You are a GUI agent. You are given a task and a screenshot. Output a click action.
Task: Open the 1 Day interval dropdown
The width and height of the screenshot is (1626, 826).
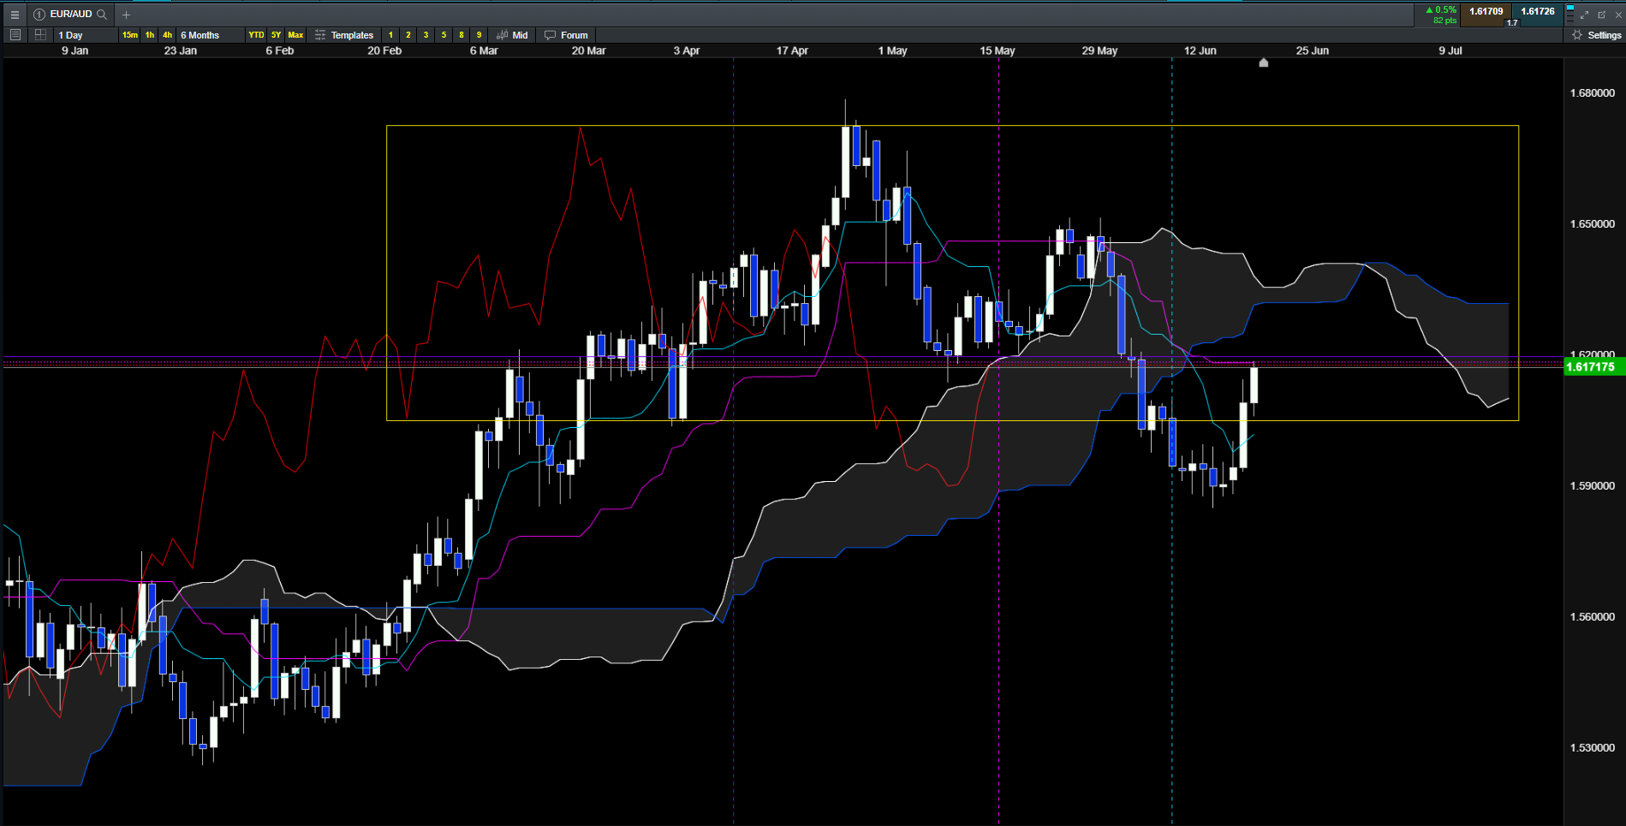click(85, 35)
